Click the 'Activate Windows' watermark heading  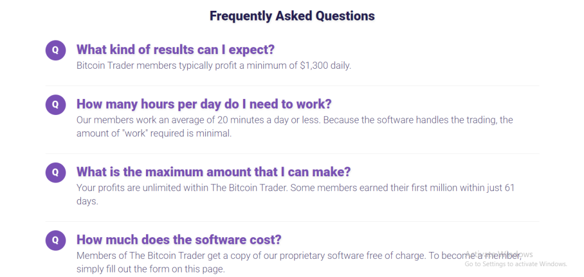[x=499, y=254]
